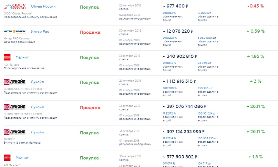Open the Обувь России company link
The image size is (278, 167).
point(43,7)
